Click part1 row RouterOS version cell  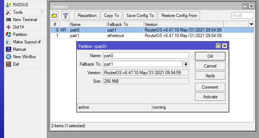183,36
